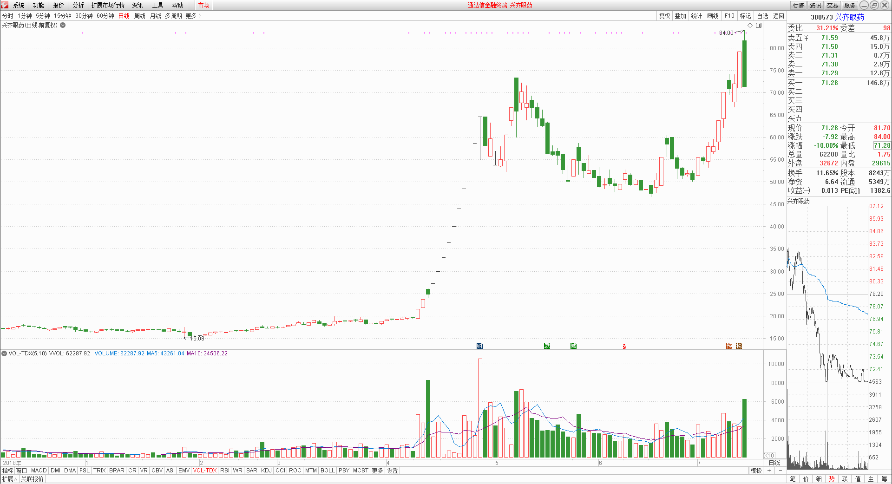
Task: Open the 细 detail tab
Action: tap(819, 479)
